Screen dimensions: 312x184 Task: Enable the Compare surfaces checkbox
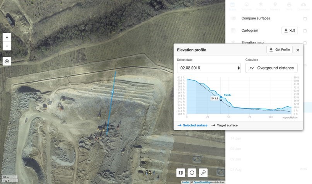tap(305, 19)
